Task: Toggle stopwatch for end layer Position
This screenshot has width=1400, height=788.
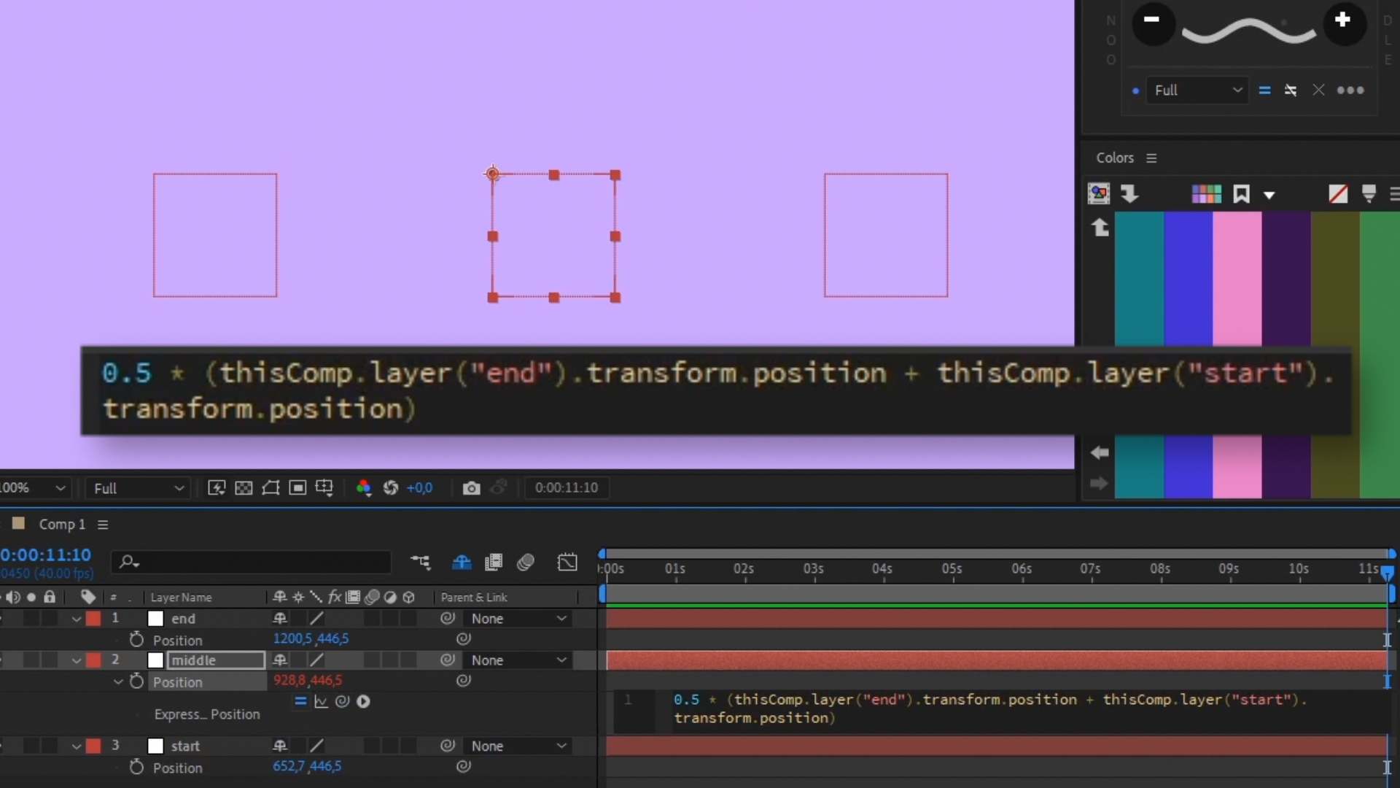Action: point(136,639)
